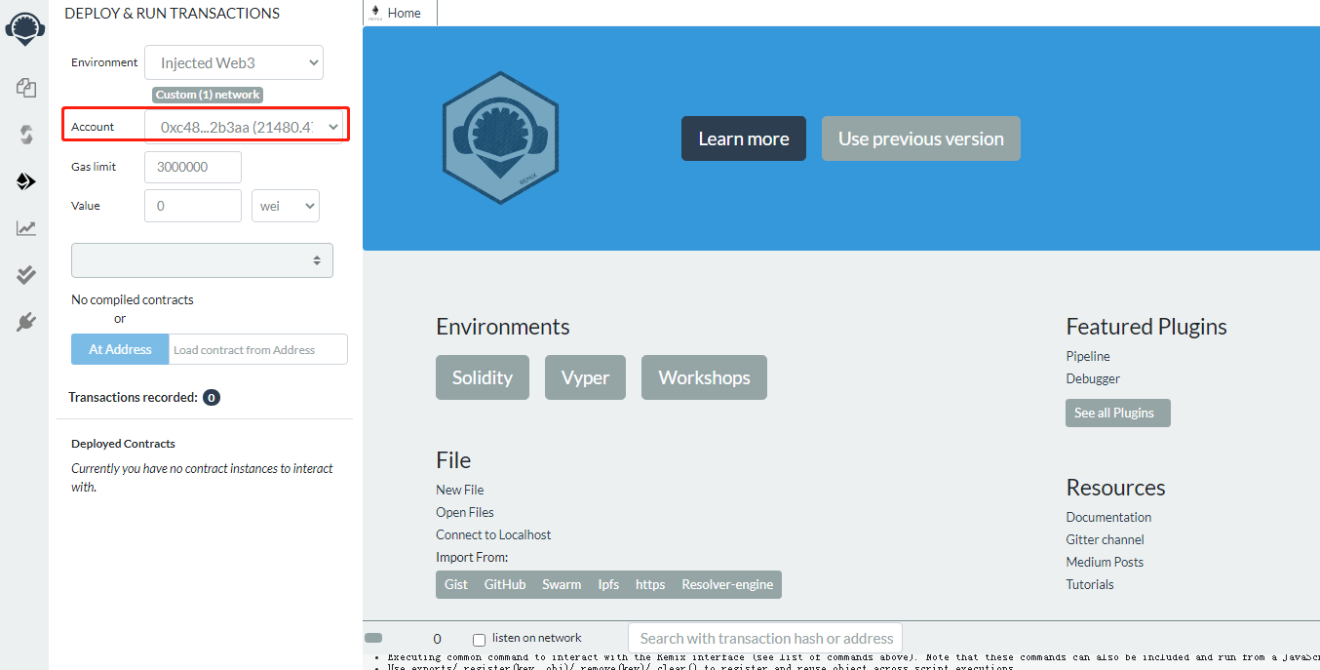The height and width of the screenshot is (670, 1320).
Task: Import from GitHub button
Action: point(505,584)
